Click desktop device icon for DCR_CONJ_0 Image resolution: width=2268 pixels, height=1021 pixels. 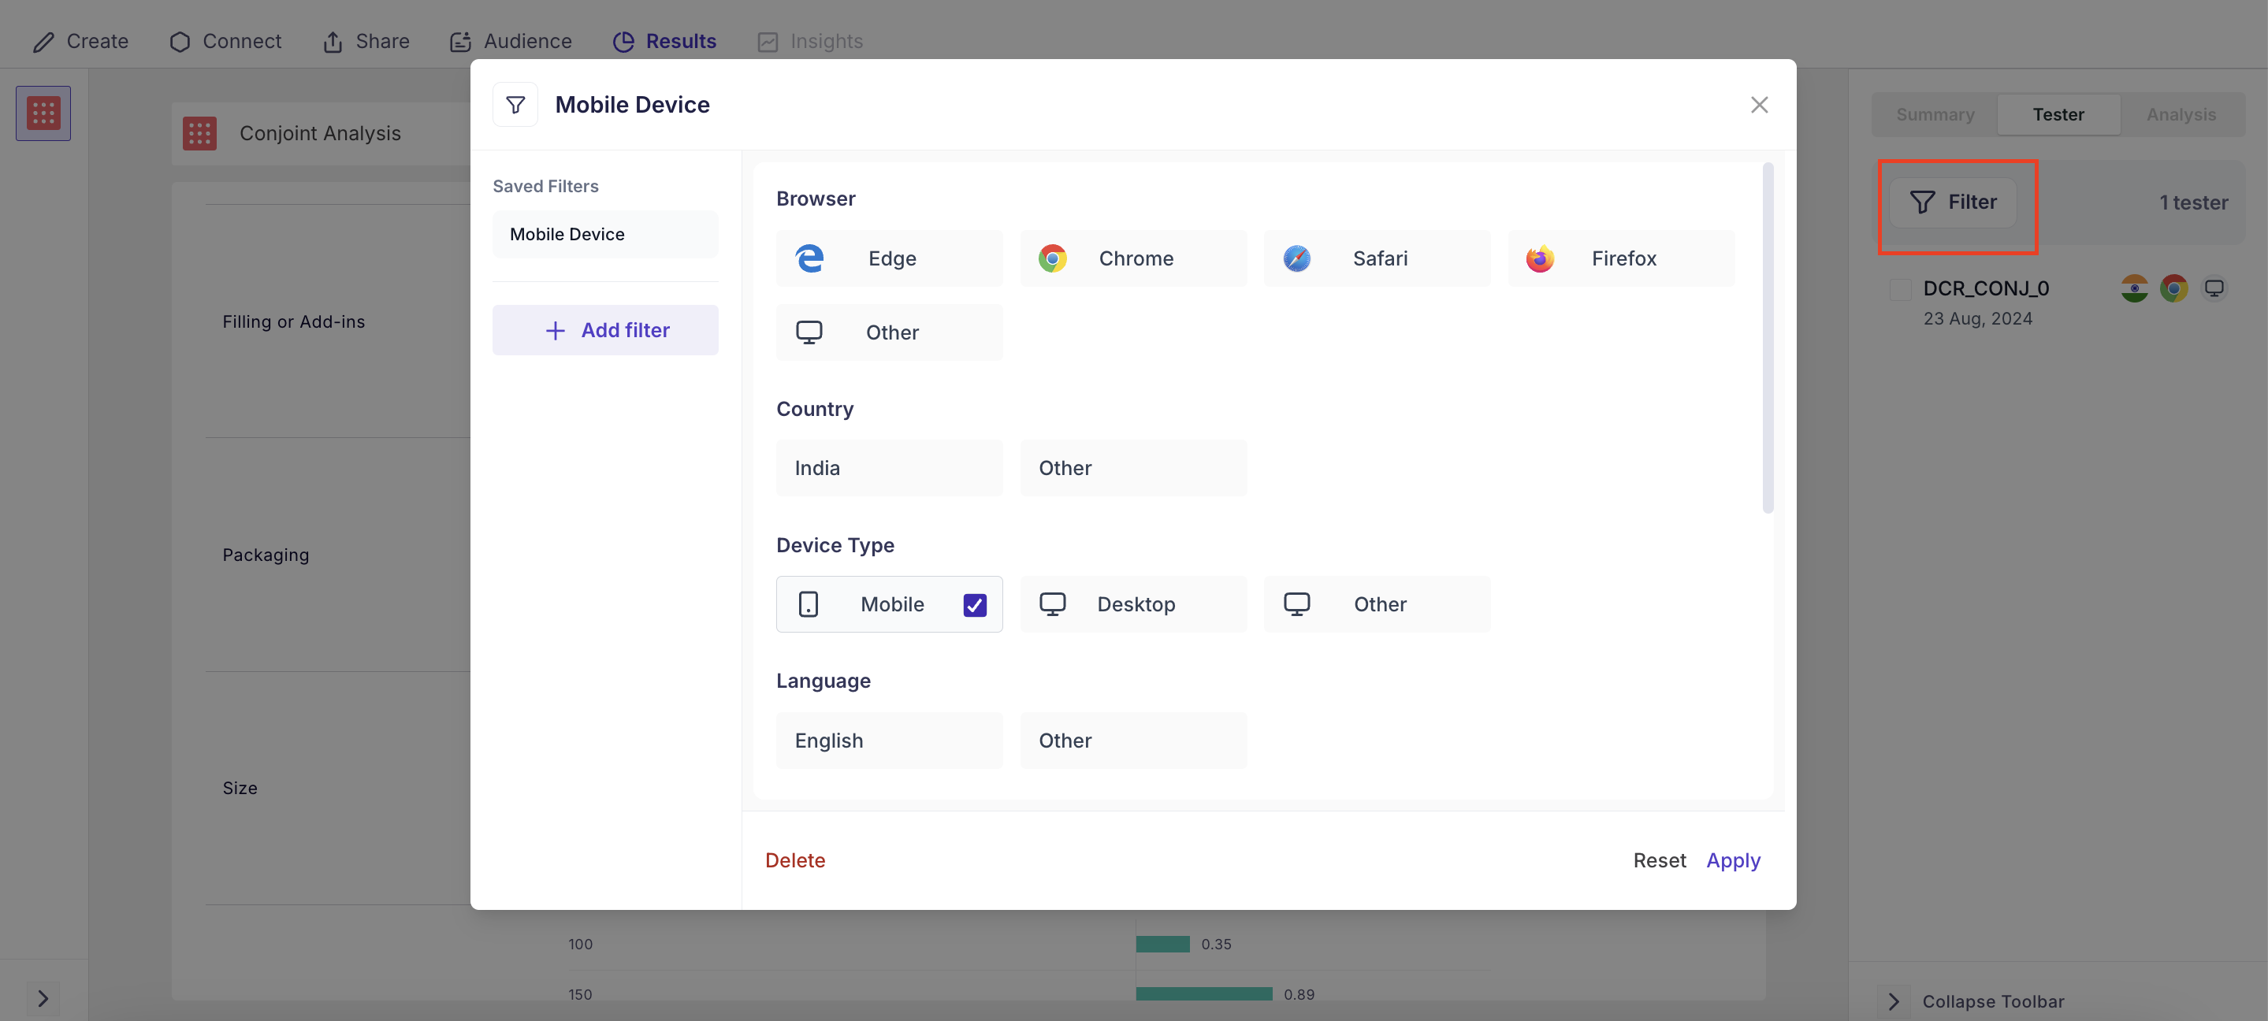click(x=2214, y=288)
